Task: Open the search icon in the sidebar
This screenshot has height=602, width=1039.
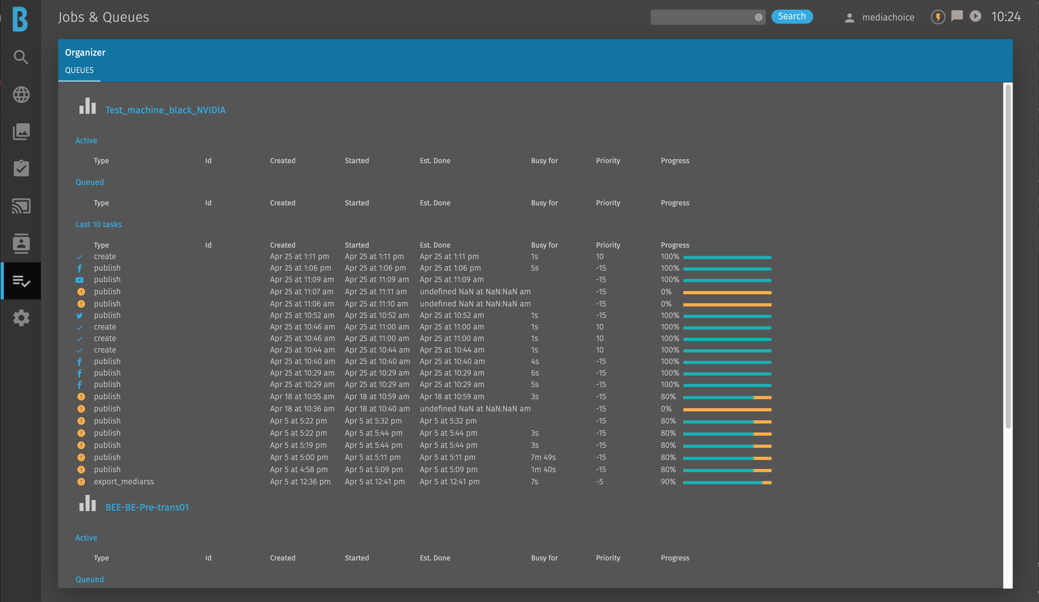Action: point(21,57)
